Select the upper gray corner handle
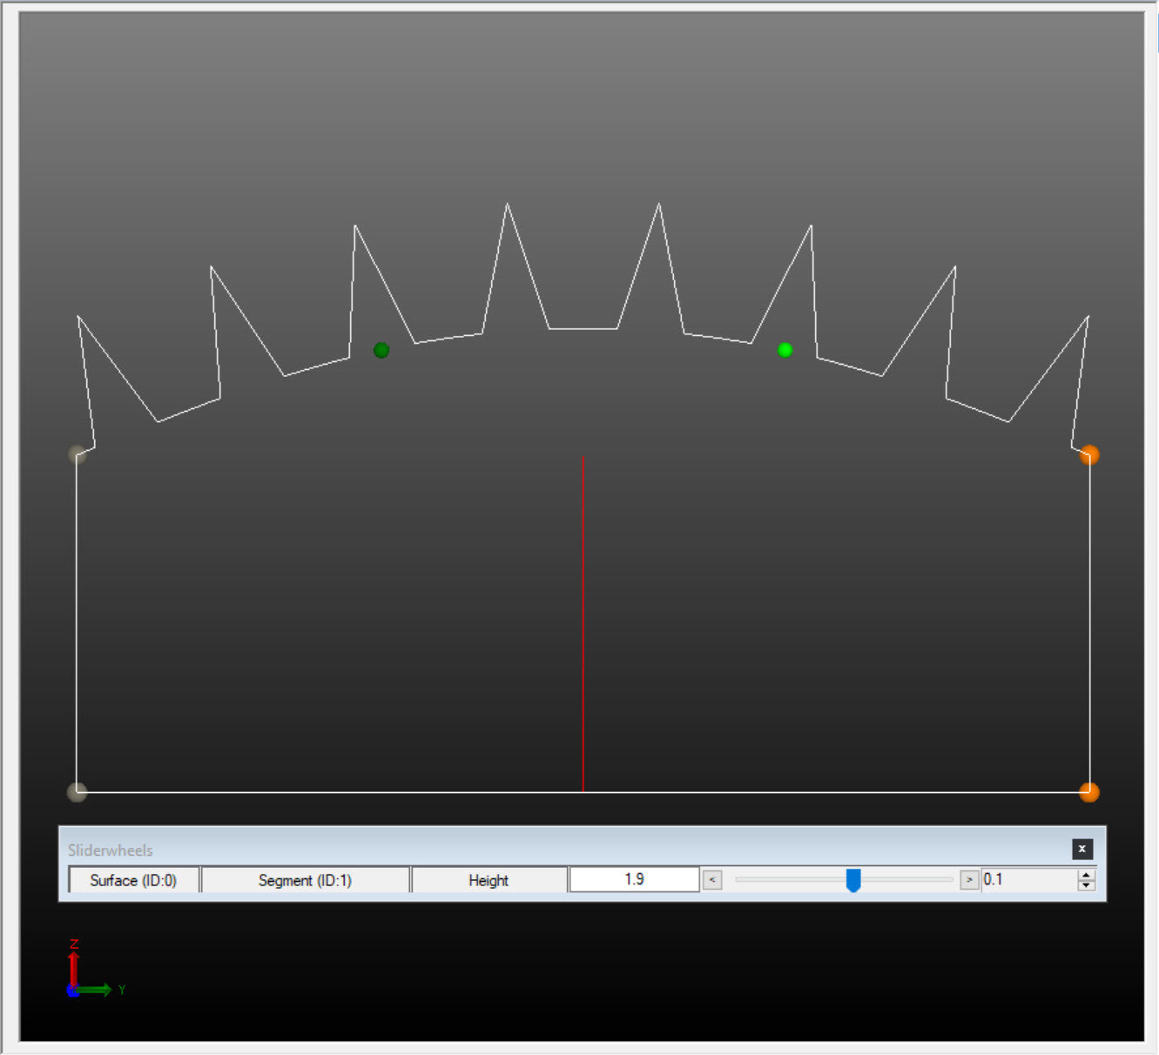 (x=77, y=454)
